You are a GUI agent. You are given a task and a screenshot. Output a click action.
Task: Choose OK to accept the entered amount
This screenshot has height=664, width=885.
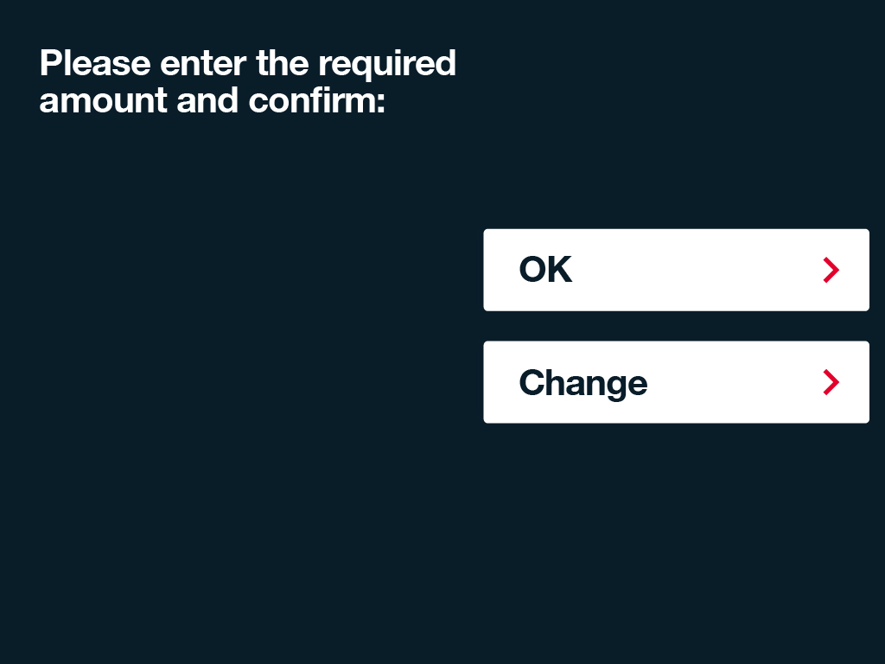coord(676,270)
